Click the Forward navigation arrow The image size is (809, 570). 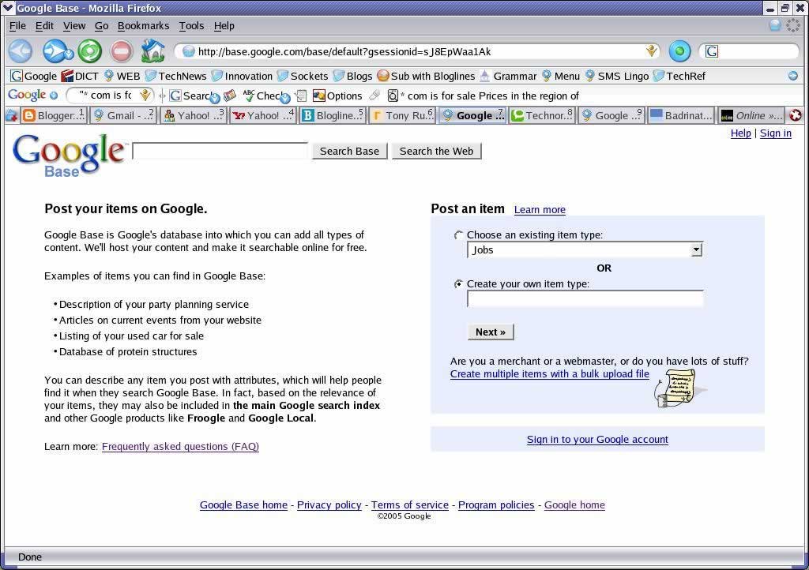click(x=55, y=51)
